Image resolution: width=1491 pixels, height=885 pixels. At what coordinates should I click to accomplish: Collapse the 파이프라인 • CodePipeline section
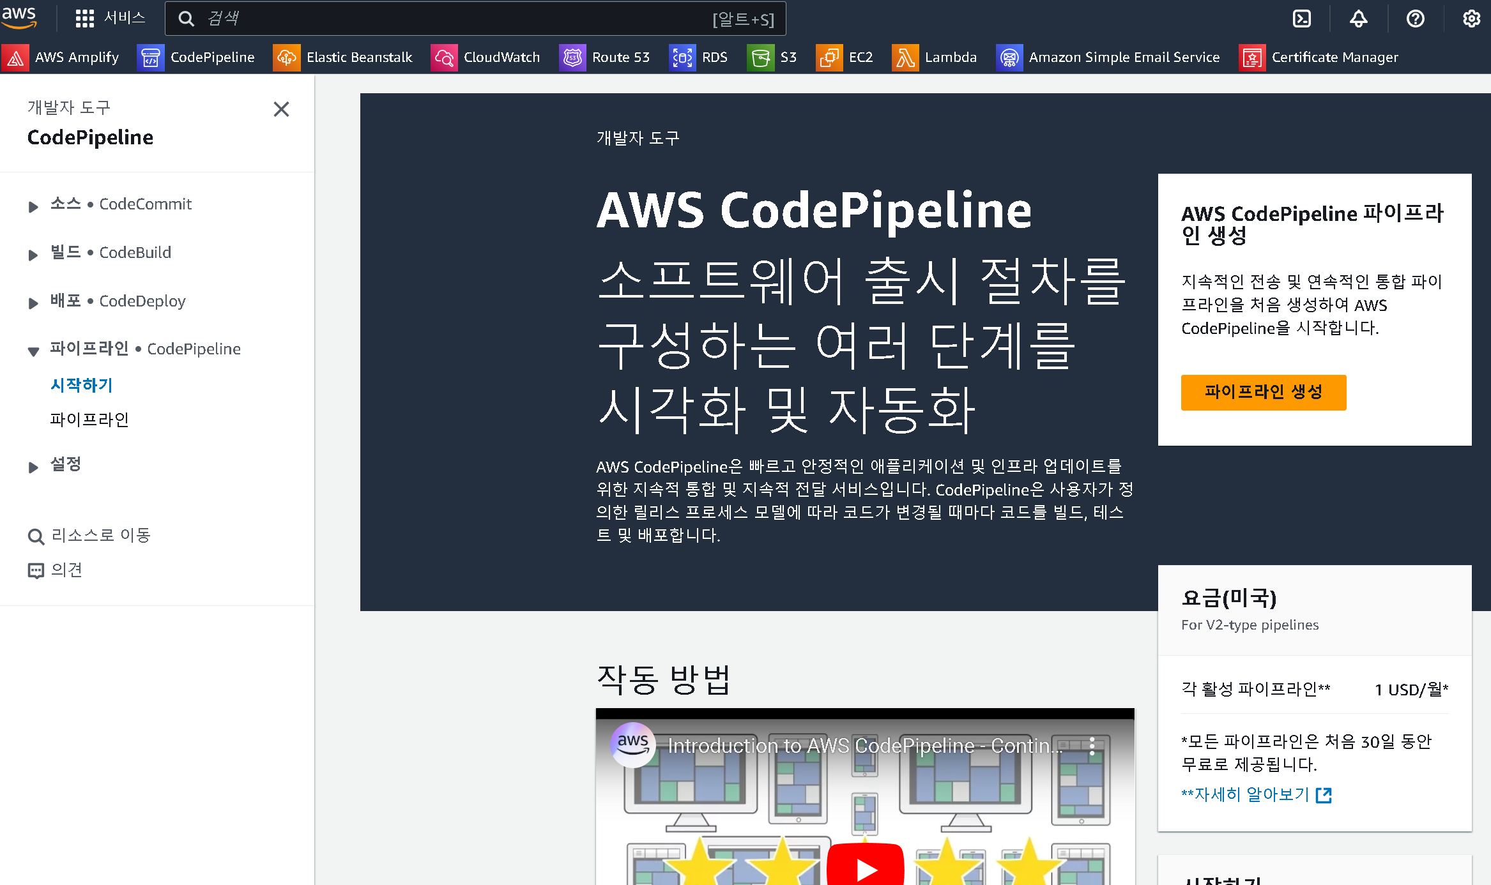pyautogui.click(x=33, y=351)
